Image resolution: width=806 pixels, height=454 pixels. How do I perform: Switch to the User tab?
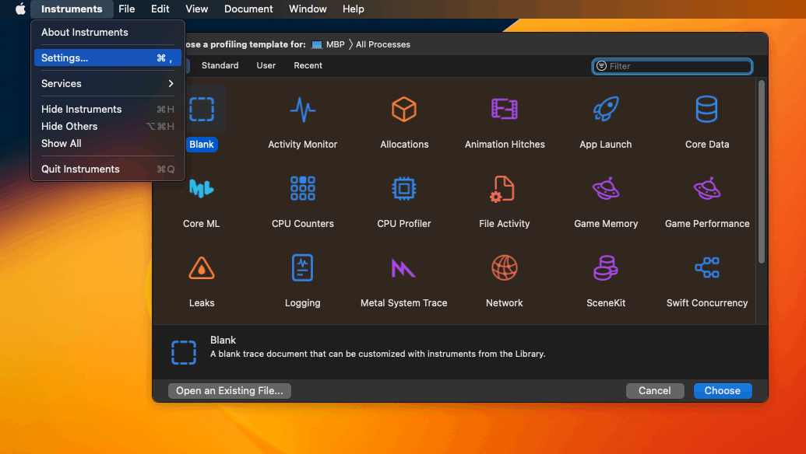[266, 65]
